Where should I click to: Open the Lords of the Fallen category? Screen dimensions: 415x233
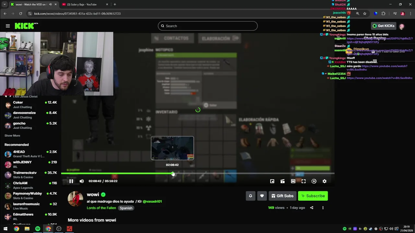tap(101, 208)
